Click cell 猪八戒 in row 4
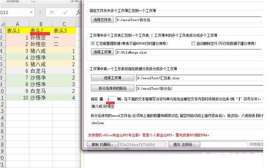This screenshot has height=168, width=270. point(41,51)
